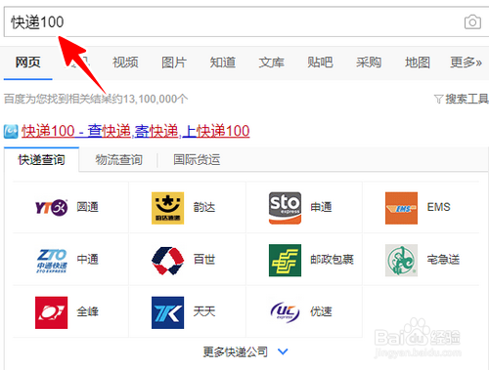
Task: Select the 物流查询 tab
Action: [x=118, y=160]
